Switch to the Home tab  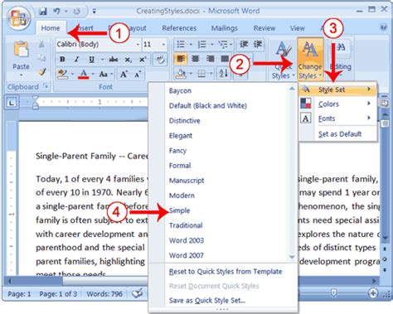tap(51, 28)
